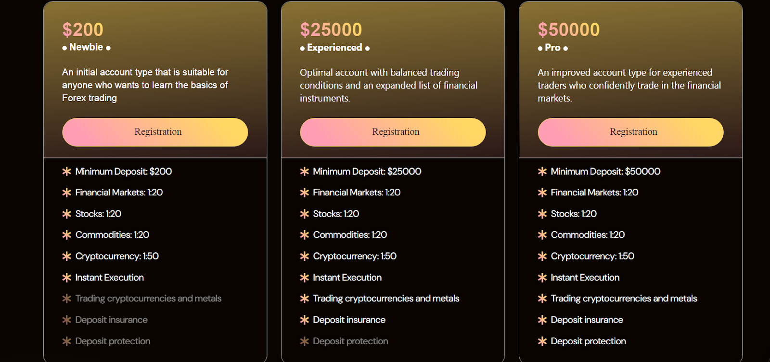Click Registration button for $50000 Pro account

[x=630, y=132]
